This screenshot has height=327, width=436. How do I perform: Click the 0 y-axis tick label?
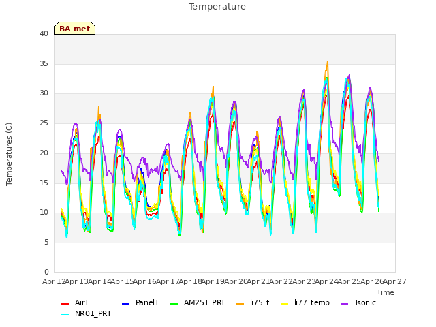click(x=46, y=272)
